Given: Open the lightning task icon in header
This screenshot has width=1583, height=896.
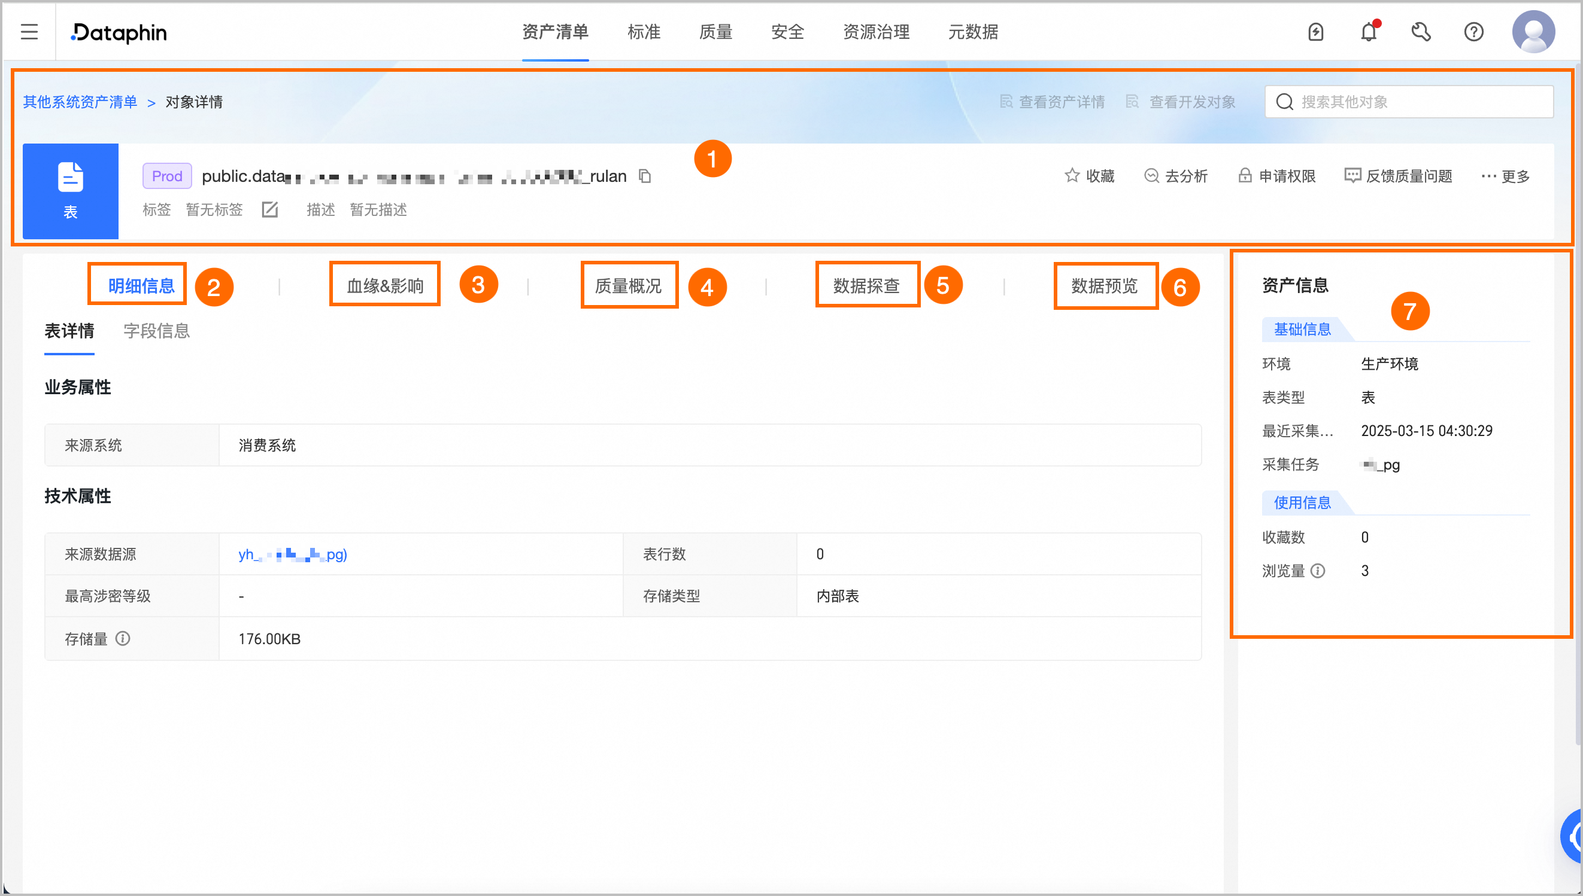Looking at the screenshot, I should pos(1316,31).
